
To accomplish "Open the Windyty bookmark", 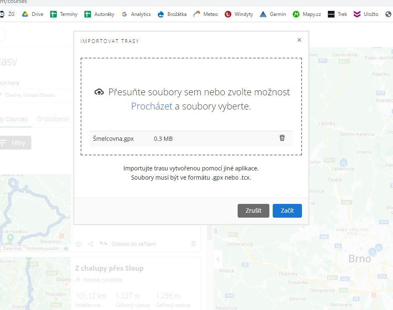I will 238,14.
